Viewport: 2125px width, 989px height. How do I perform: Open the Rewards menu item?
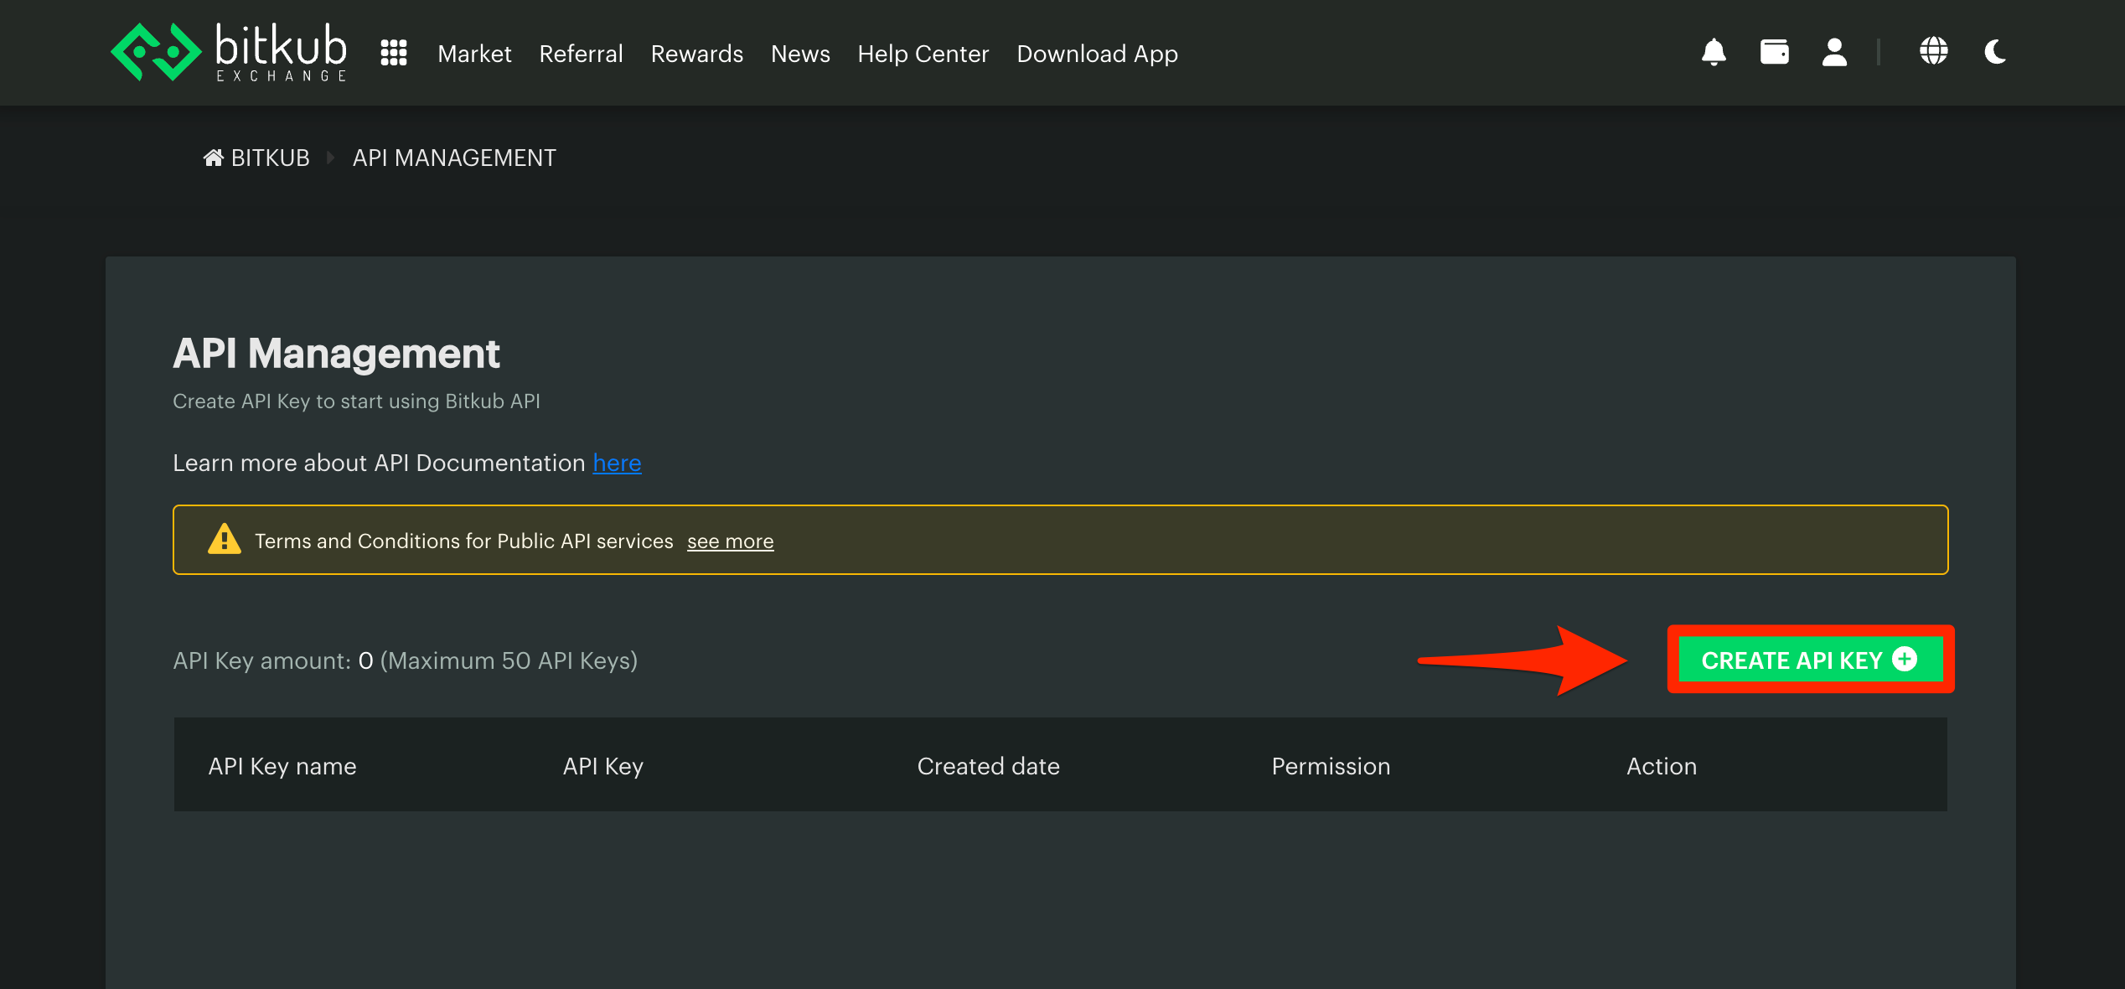tap(696, 54)
